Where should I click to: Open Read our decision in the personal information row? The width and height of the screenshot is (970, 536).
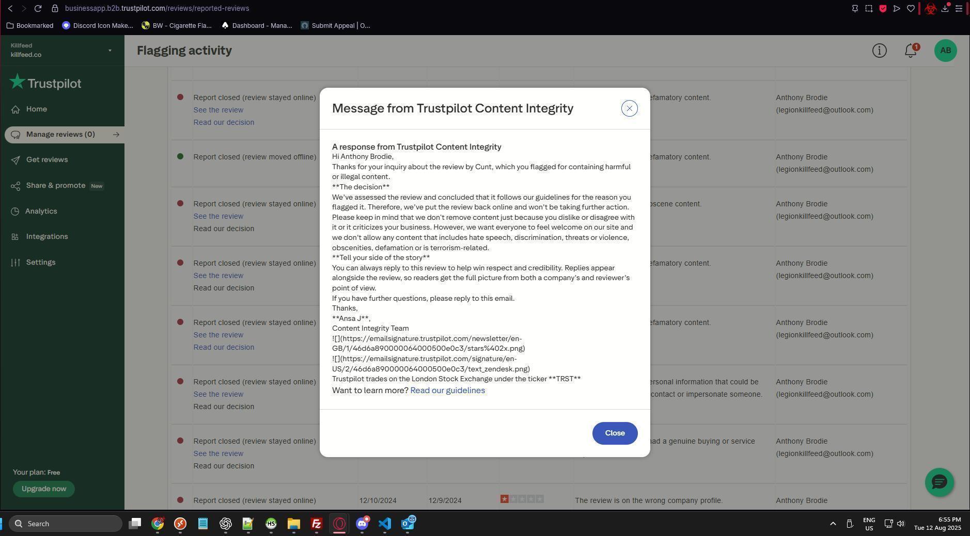point(224,407)
